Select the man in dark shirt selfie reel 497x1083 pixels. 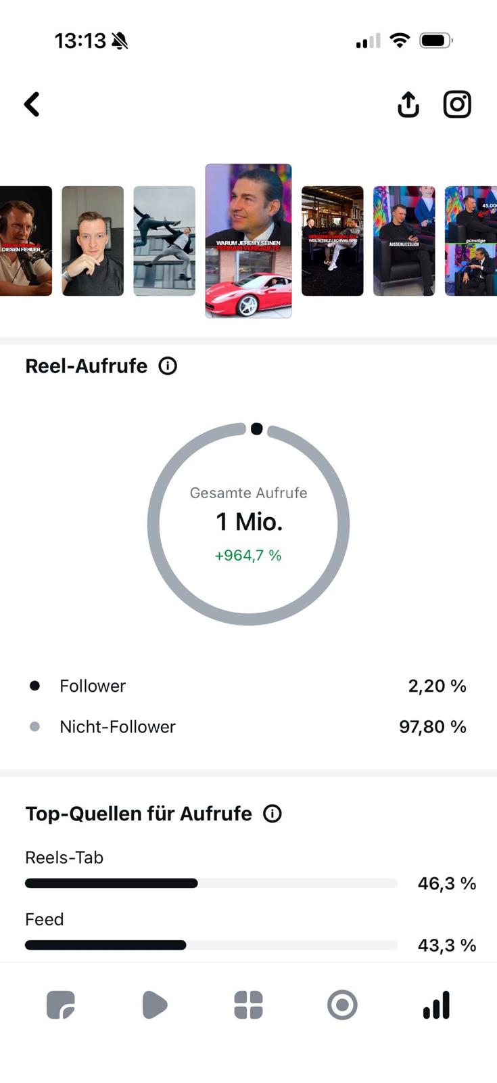(x=93, y=241)
